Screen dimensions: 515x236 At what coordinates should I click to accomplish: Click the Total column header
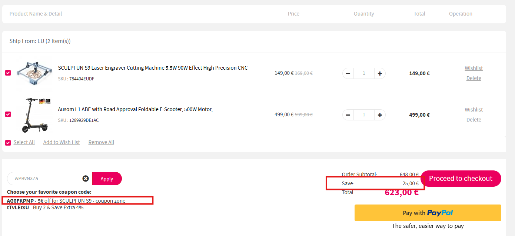[419, 14]
